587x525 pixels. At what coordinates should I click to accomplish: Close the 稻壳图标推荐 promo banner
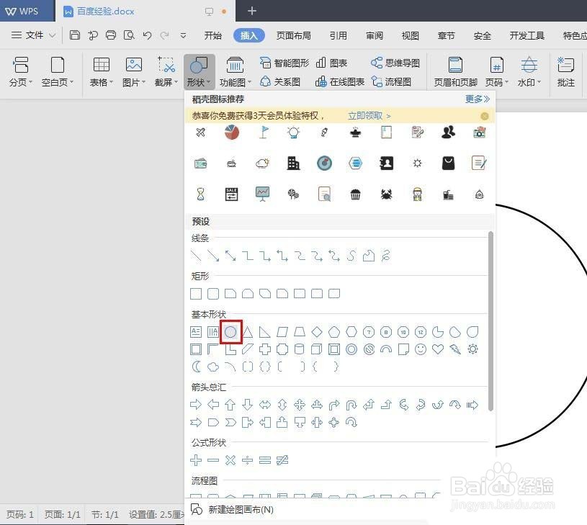pos(485,115)
